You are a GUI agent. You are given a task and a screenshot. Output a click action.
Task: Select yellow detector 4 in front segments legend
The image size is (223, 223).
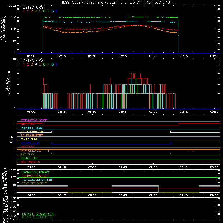pyautogui.click(x=36, y=11)
